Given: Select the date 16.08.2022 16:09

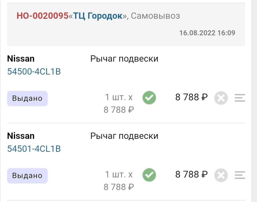Looking at the screenshot, I should coord(208,33).
